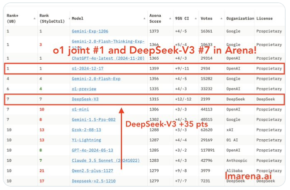Click the Votes header label

(x=207, y=18)
